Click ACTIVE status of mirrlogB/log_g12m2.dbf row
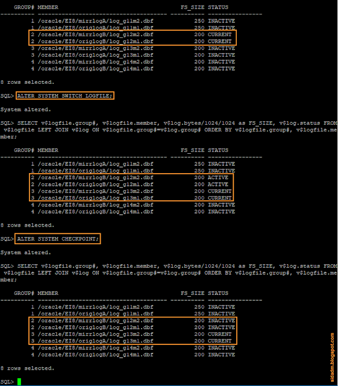Screen dimensions: 338x386 coord(218,177)
